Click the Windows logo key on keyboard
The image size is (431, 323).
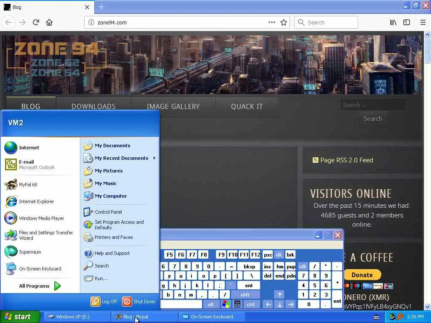226,304
